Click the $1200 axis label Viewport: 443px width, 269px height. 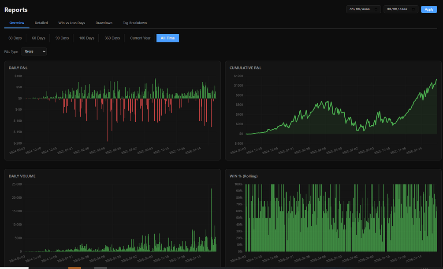coord(238,76)
